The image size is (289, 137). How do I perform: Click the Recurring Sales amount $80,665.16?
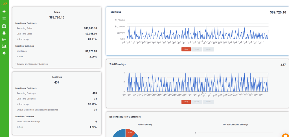90,28
